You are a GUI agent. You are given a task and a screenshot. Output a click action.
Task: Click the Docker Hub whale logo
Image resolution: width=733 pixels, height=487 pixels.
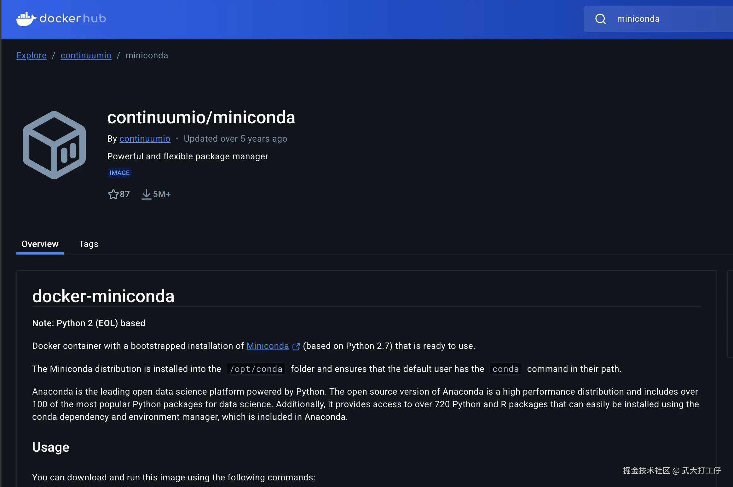point(26,19)
